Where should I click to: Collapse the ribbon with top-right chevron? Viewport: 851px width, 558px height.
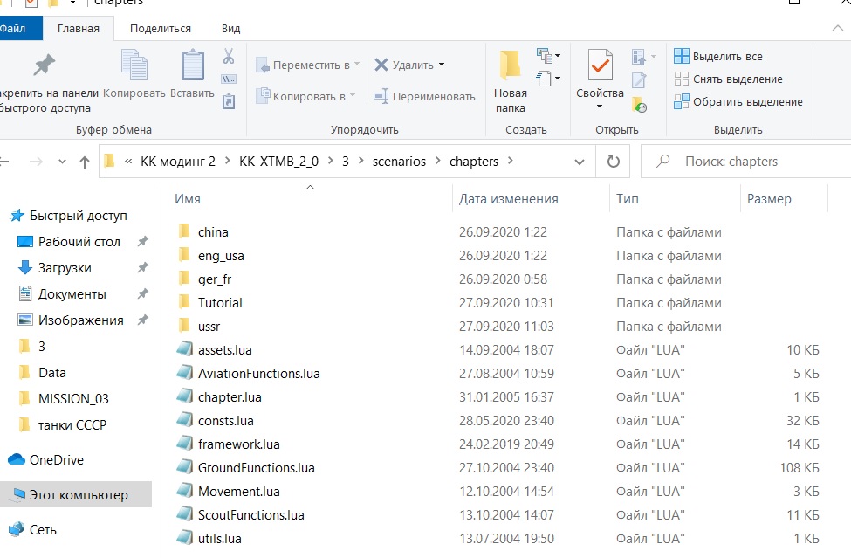click(x=837, y=28)
